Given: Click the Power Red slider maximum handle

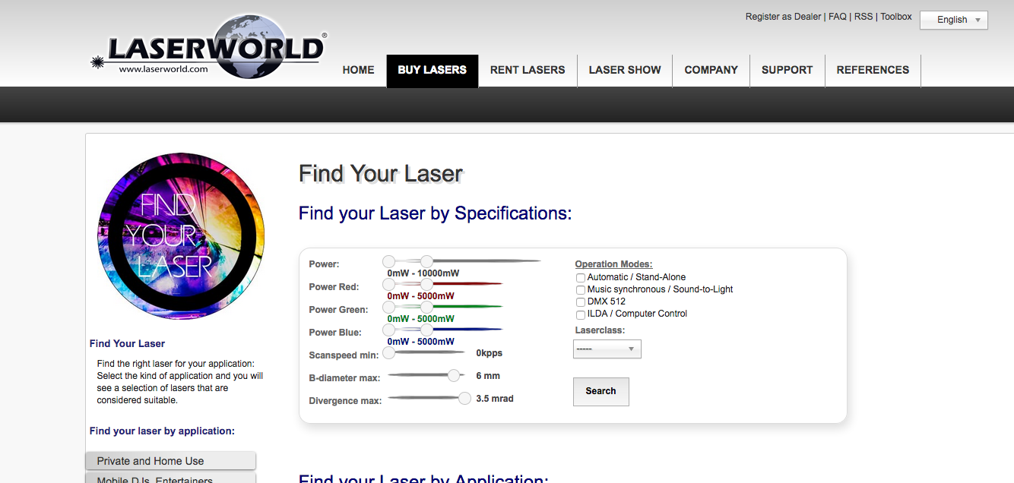Looking at the screenshot, I should (x=426, y=284).
